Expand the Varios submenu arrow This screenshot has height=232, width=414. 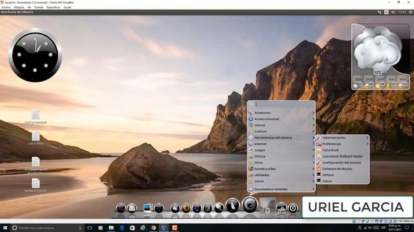click(313, 181)
